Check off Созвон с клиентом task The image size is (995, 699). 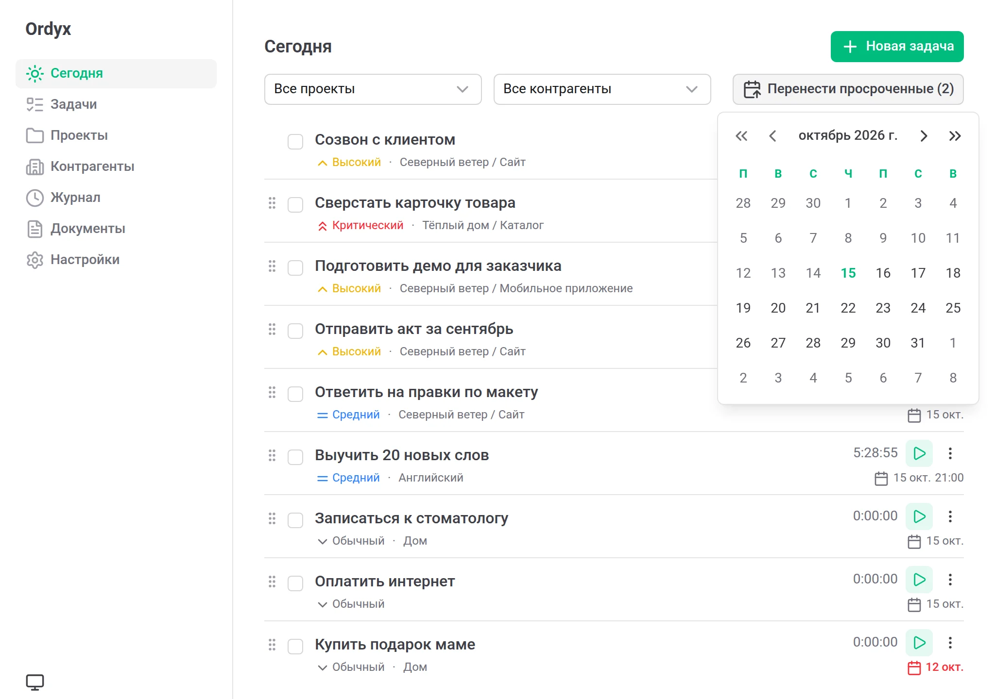pos(295,142)
